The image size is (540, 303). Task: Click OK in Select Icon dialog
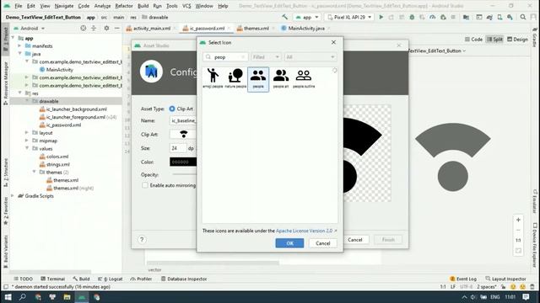[289, 243]
